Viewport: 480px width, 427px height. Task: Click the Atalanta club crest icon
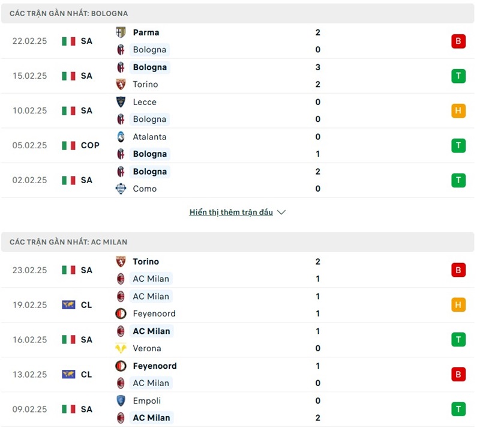click(121, 137)
